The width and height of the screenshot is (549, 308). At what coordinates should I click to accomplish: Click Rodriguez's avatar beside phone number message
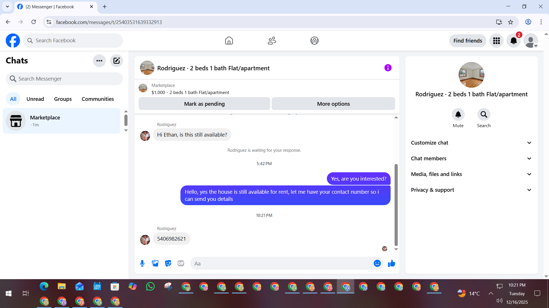click(145, 240)
